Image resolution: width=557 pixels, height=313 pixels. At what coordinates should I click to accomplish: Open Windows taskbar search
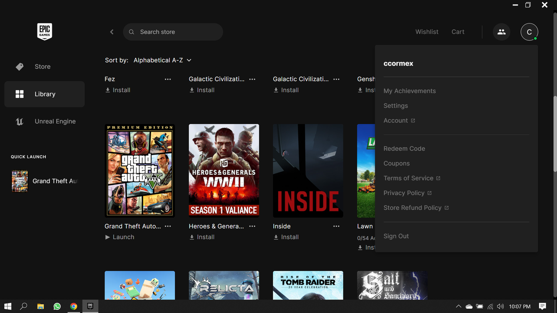(x=24, y=306)
